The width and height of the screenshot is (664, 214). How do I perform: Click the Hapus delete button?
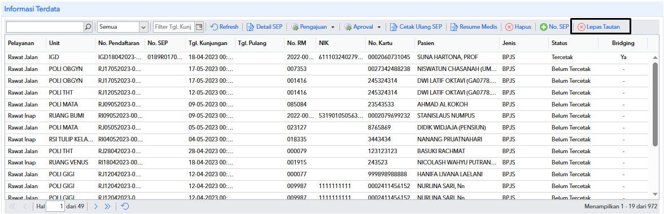click(518, 26)
